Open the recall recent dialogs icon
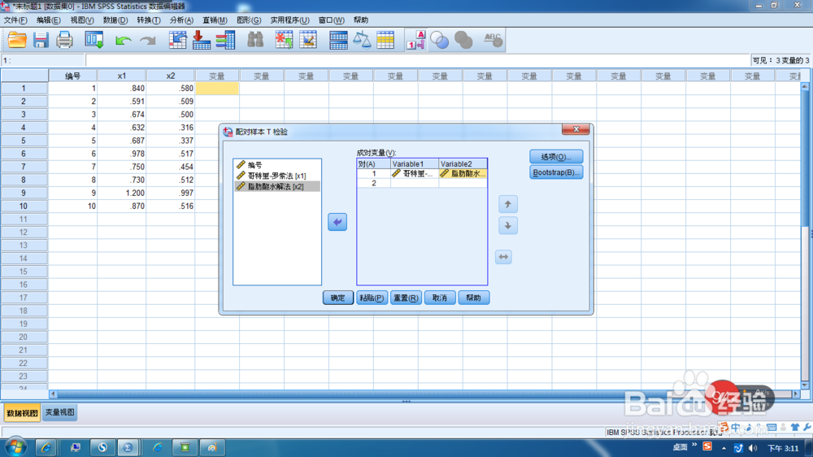Screen dimensions: 813x457 (x=94, y=40)
